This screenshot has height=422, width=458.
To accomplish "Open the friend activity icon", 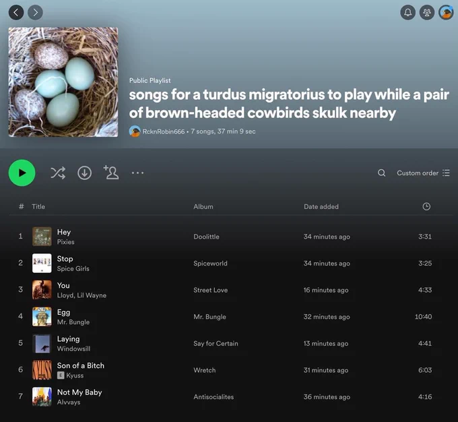I will pos(427,12).
